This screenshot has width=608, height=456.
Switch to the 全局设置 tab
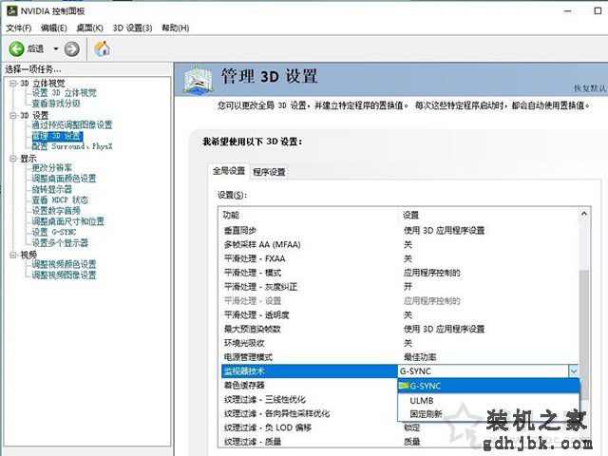coord(229,171)
